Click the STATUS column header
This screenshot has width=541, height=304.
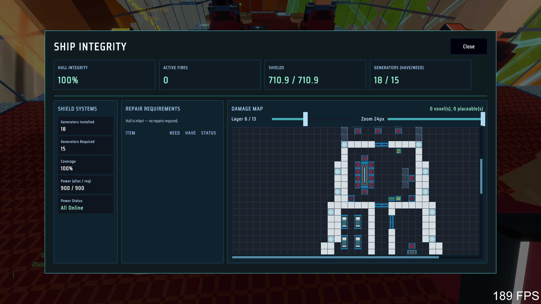click(209, 133)
